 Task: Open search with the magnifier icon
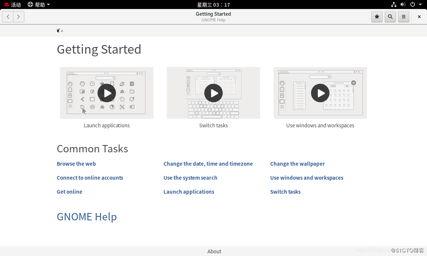click(390, 17)
